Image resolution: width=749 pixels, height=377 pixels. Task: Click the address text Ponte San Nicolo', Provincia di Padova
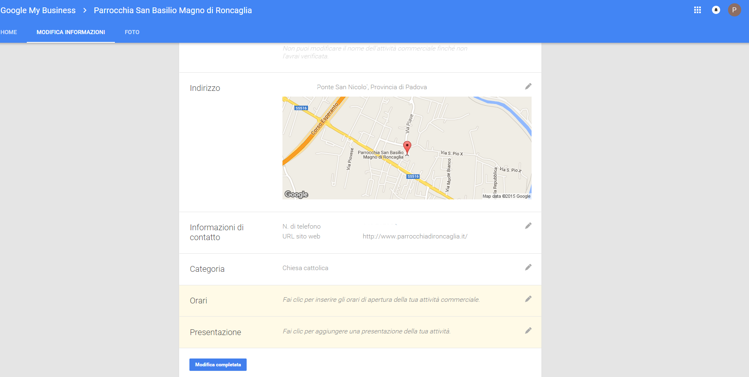pos(372,87)
